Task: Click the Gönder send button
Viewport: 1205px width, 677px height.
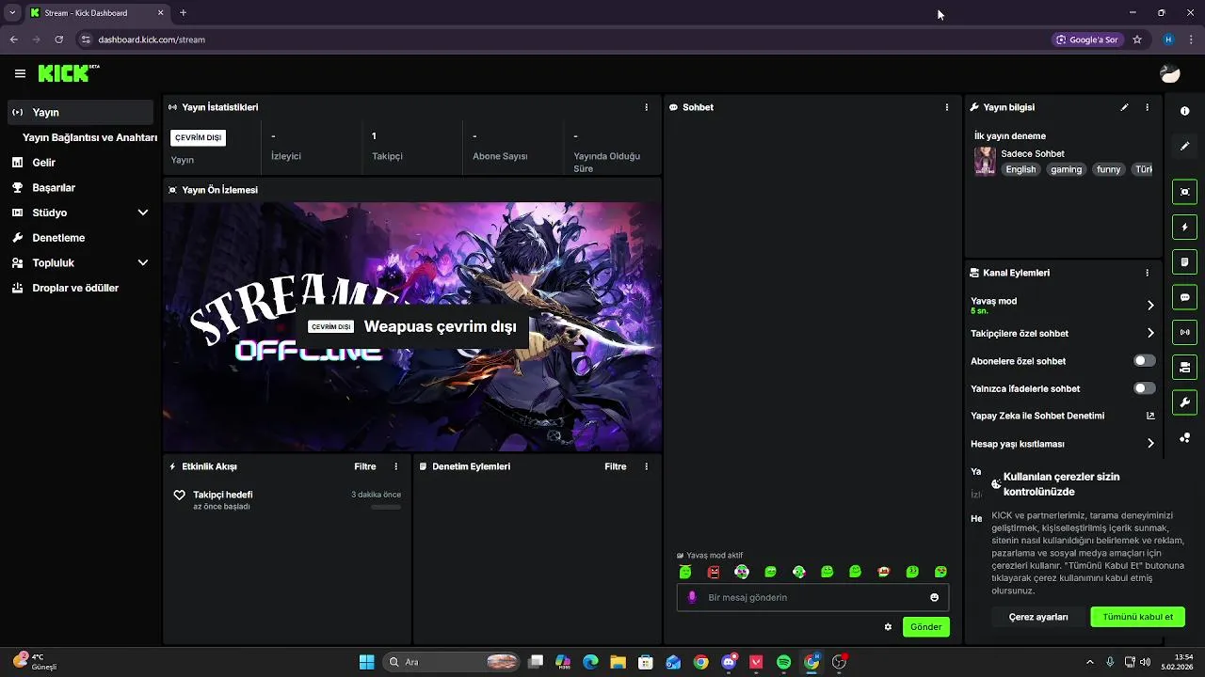Action: (926, 626)
